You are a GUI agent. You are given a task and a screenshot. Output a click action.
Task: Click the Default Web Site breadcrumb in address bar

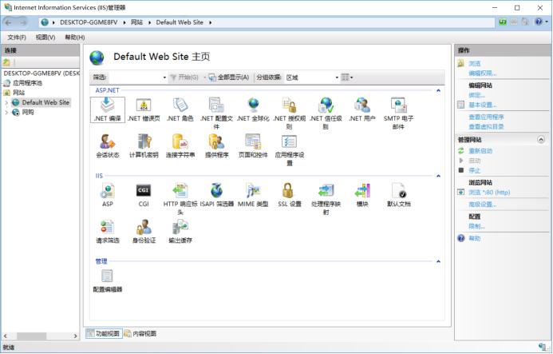tap(180, 22)
